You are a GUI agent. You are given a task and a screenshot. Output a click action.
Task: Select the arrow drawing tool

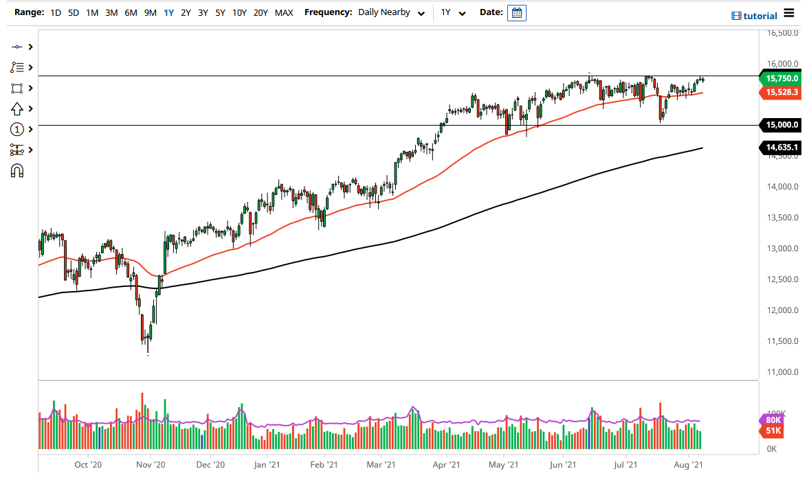pos(17,108)
